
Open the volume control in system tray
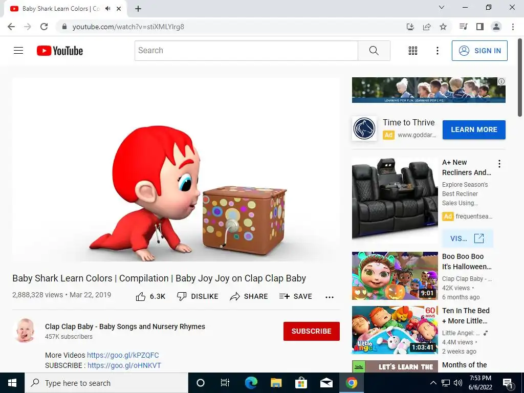pos(458,383)
